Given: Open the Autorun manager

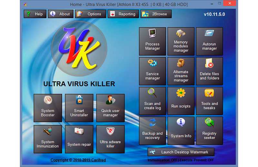Looking at the screenshot, I should [209, 41].
